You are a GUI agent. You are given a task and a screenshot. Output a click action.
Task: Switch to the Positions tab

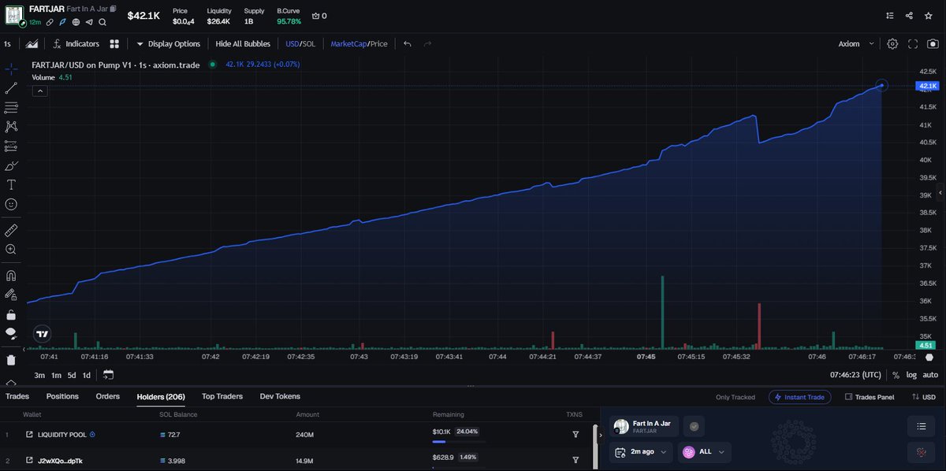coord(62,396)
